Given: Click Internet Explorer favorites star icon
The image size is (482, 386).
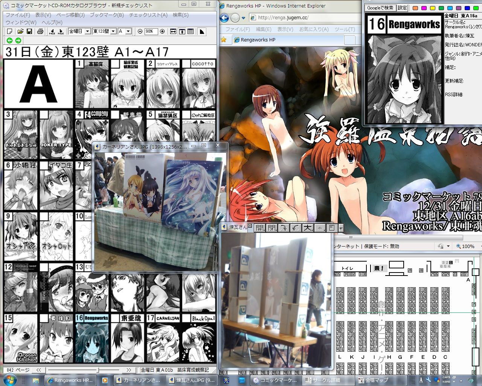Looking at the screenshot, I should click(224, 40).
